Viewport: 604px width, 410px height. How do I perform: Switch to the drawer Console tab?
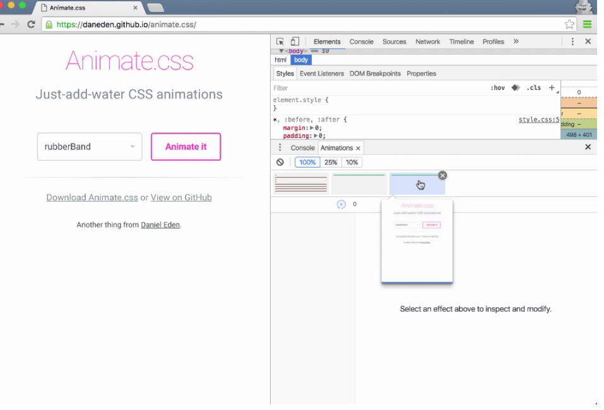pos(302,148)
